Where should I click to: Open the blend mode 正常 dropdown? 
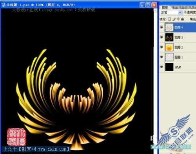(x=171, y=13)
